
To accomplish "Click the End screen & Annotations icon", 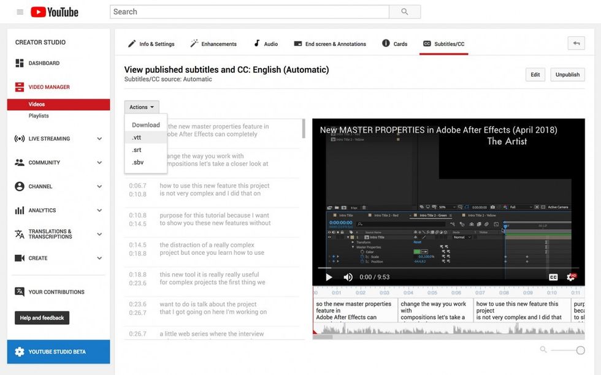I will point(298,44).
